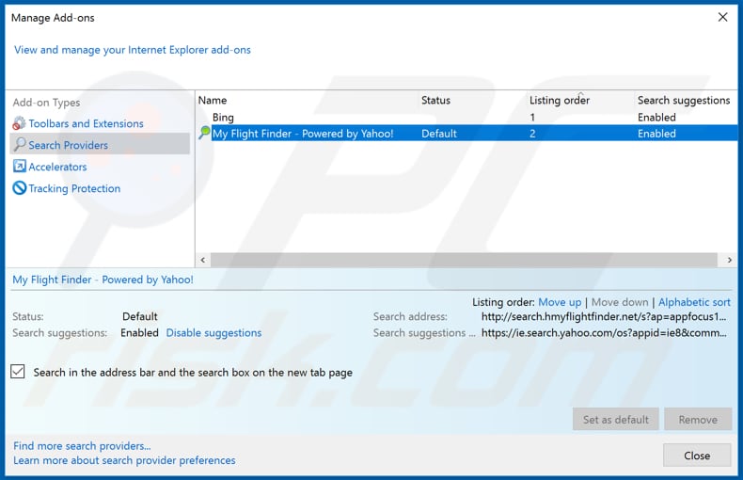The image size is (743, 480).
Task: Click the My Flight Finder details panel heading
Action: (103, 280)
